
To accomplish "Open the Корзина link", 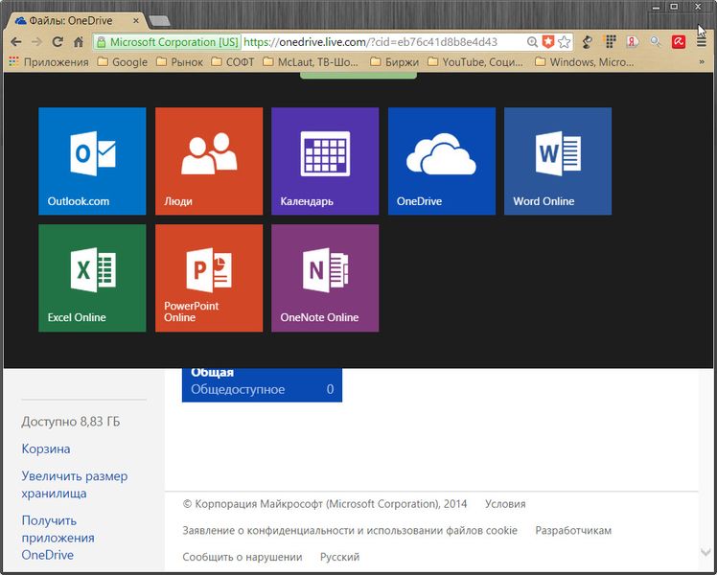I will coord(46,448).
